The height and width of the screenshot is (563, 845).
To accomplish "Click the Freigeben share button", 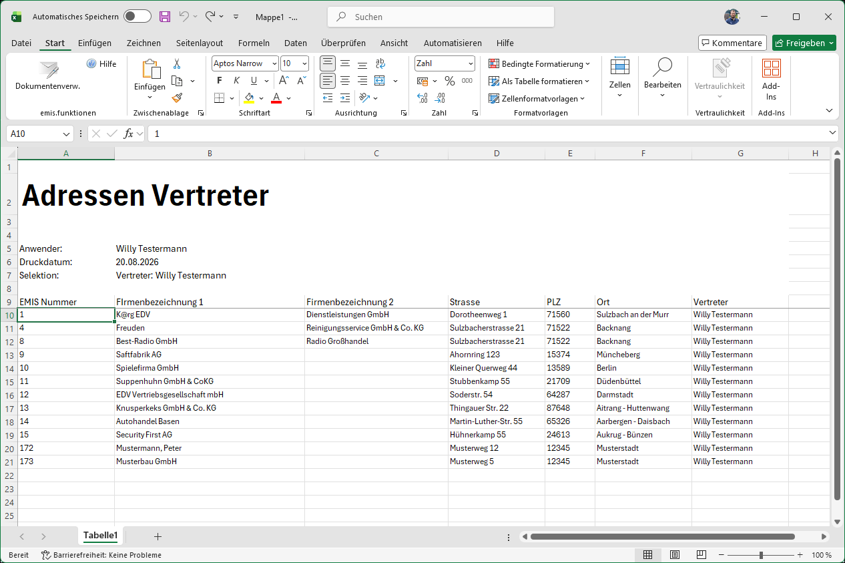I will (x=804, y=43).
